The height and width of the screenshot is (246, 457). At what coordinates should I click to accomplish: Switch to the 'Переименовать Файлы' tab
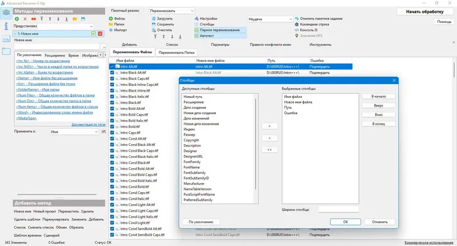click(x=132, y=52)
